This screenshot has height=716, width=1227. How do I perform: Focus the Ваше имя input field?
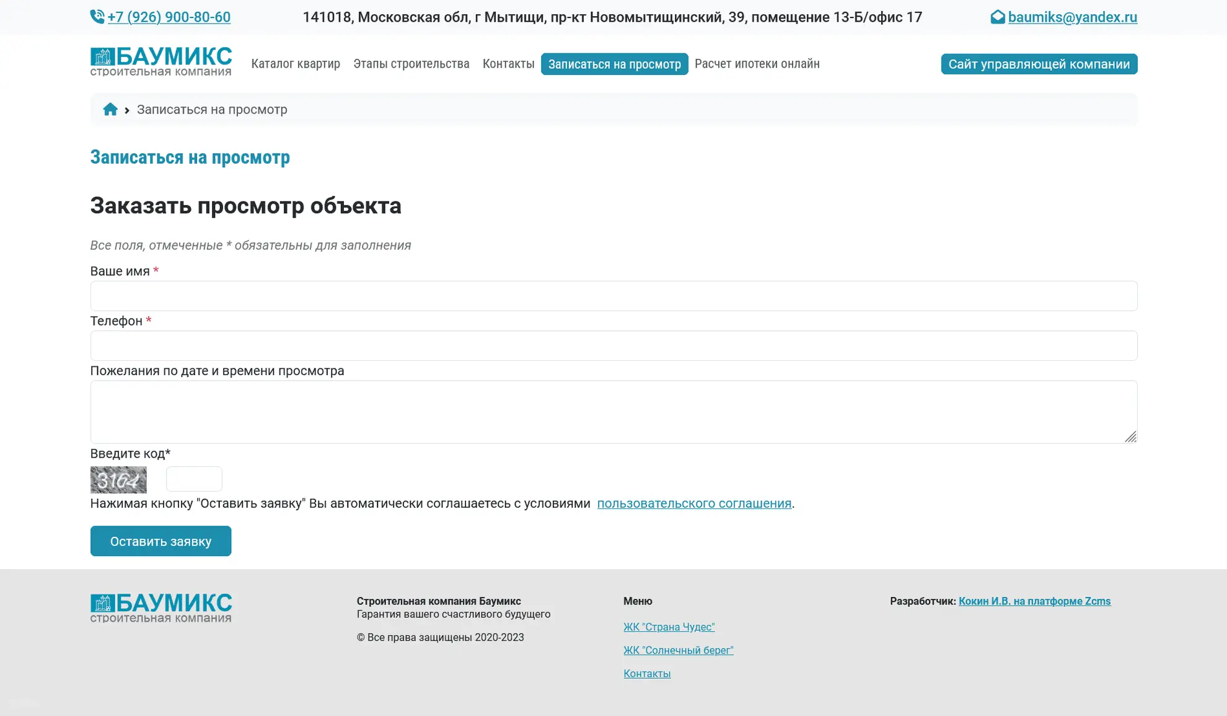[x=613, y=296]
